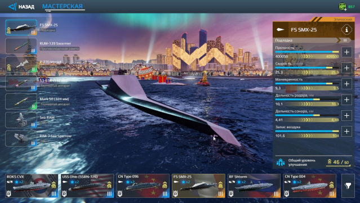Upgrade Скорость with the plus button

[x=346, y=68]
